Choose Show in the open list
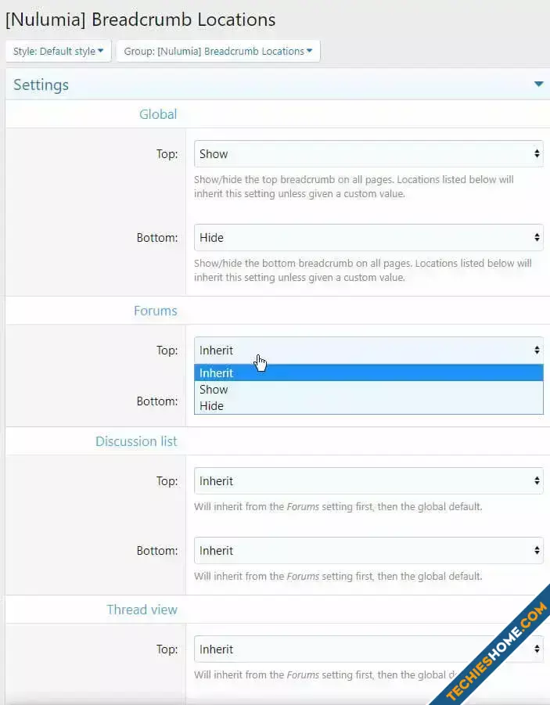Screen dimensions: 550x705 click(368, 390)
